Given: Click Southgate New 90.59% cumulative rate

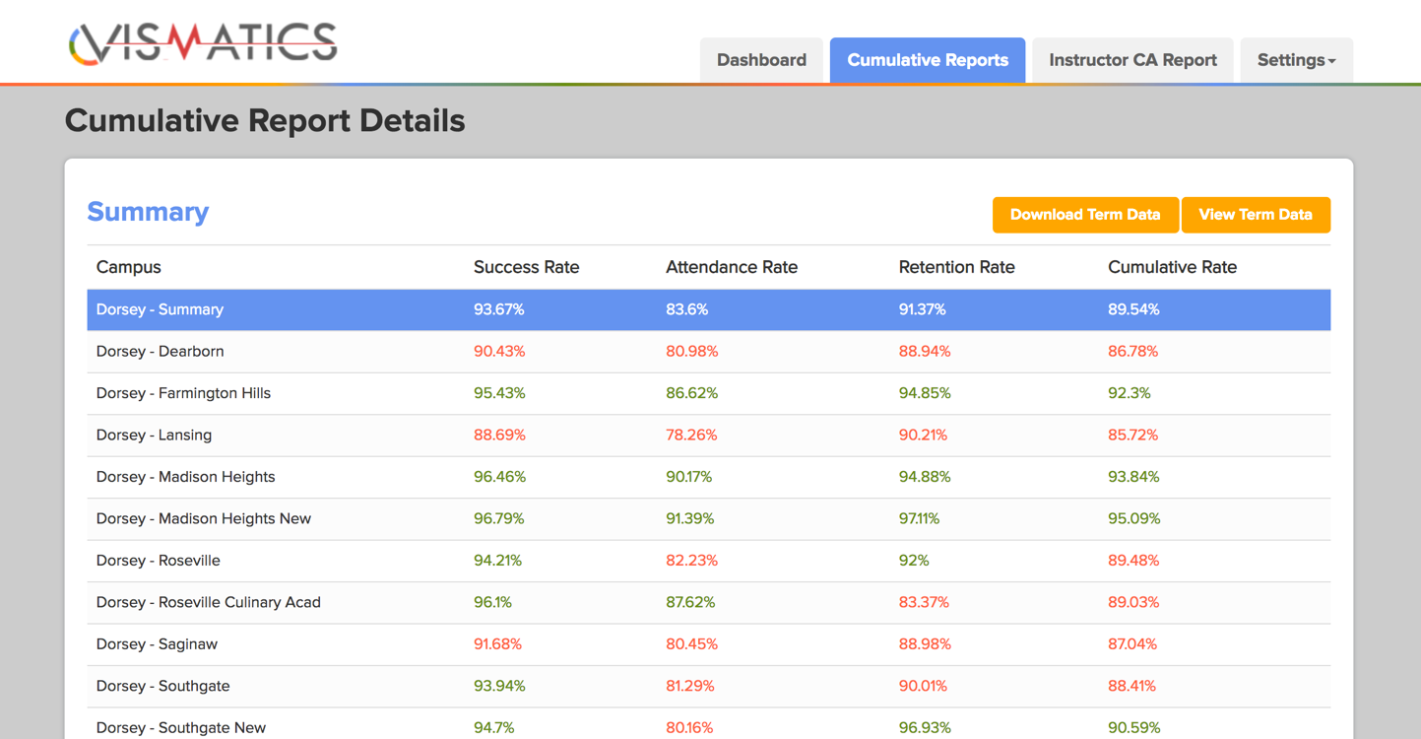Looking at the screenshot, I should coord(1133,728).
